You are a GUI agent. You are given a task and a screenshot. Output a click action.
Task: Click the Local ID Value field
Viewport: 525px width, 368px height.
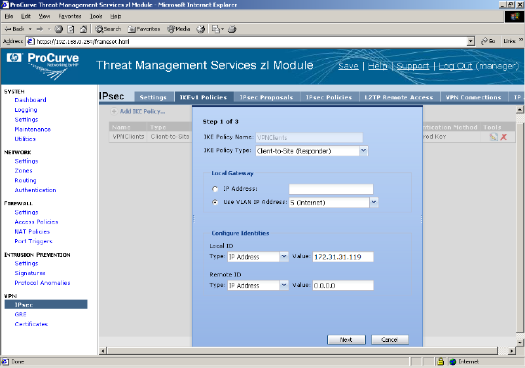click(x=343, y=257)
